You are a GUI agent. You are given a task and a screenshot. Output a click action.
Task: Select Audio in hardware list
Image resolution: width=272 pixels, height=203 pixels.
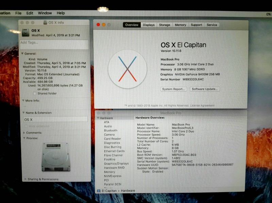(108, 126)
